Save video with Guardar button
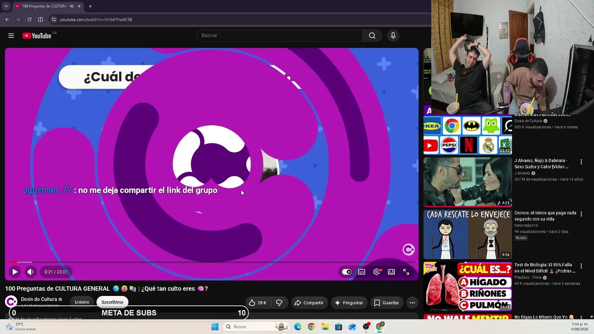 click(387, 303)
